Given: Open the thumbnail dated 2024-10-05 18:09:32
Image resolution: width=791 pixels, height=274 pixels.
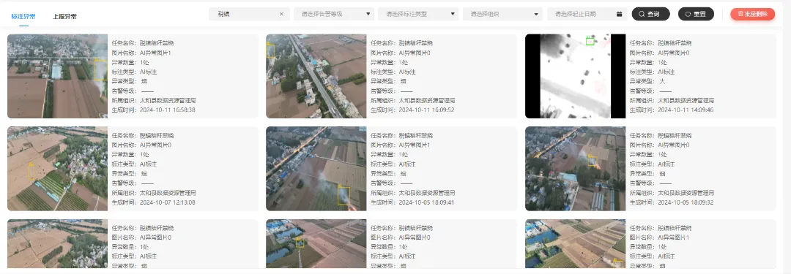Looking at the screenshot, I should coord(575,168).
